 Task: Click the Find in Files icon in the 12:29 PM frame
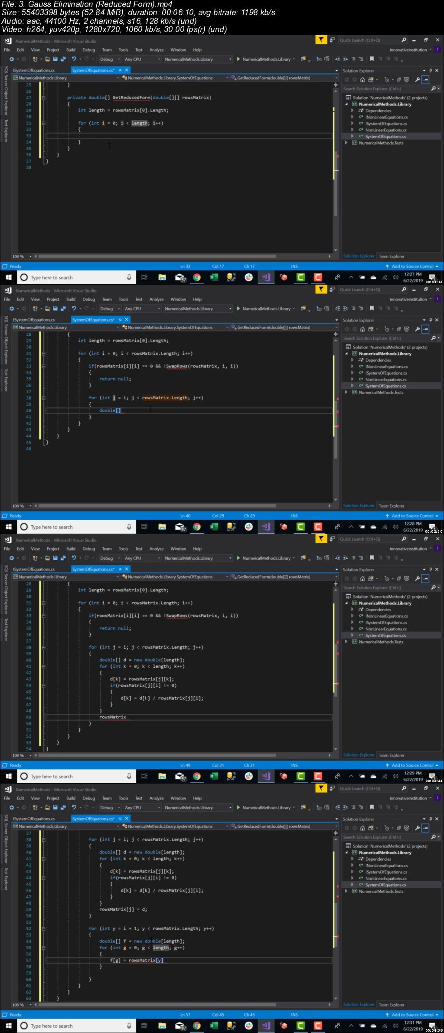(304, 558)
